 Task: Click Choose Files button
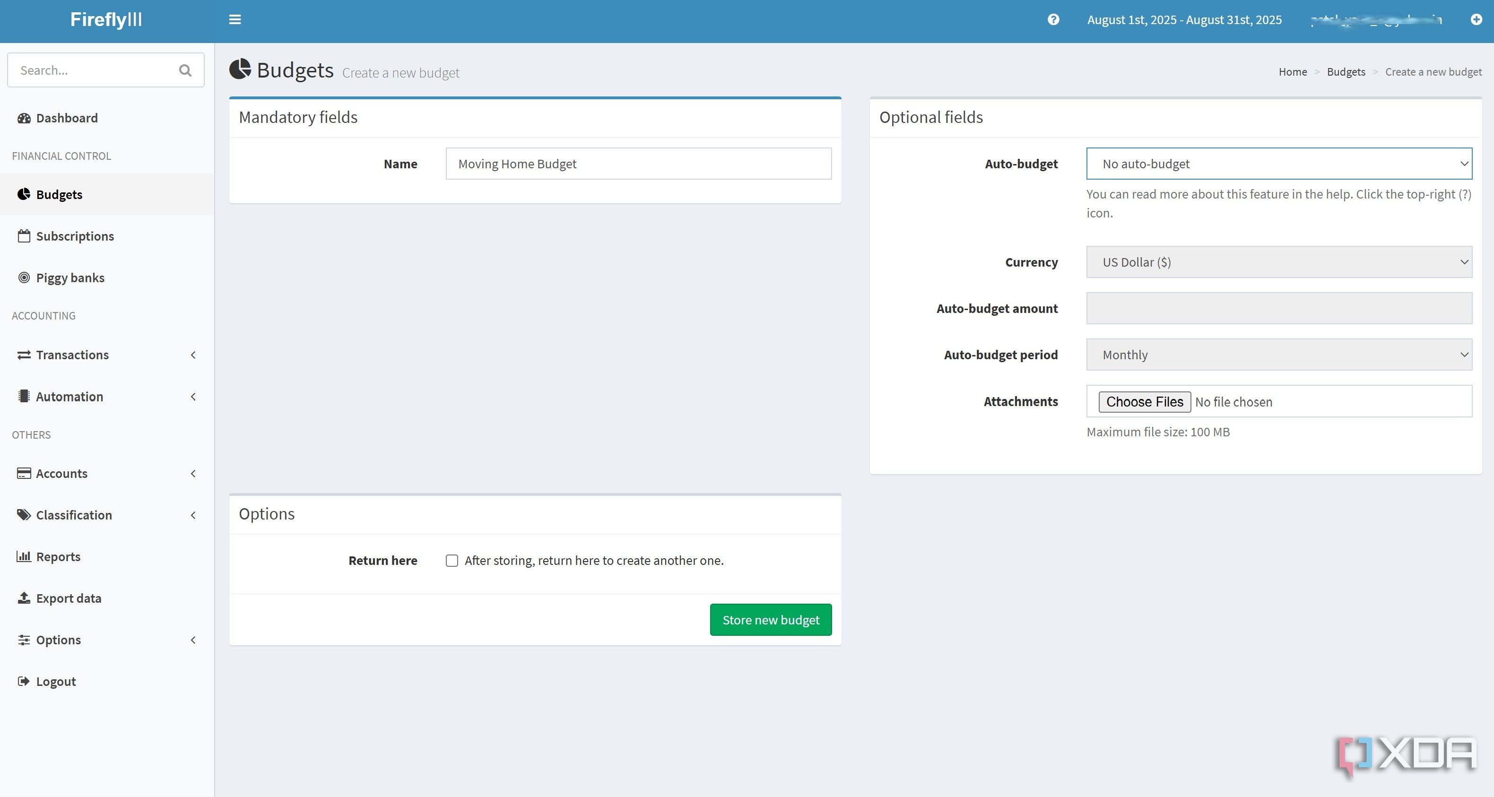tap(1144, 401)
